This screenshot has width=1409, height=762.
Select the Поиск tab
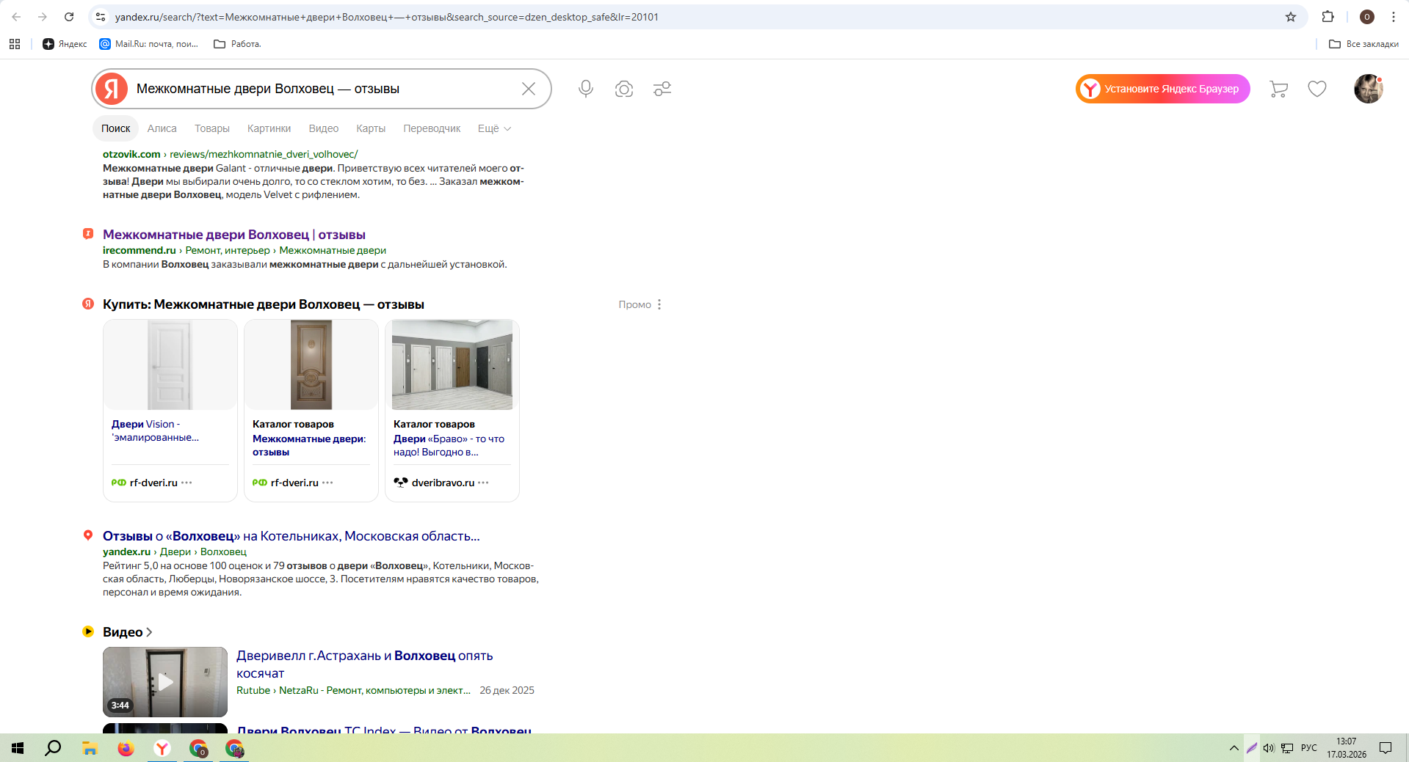tap(116, 128)
